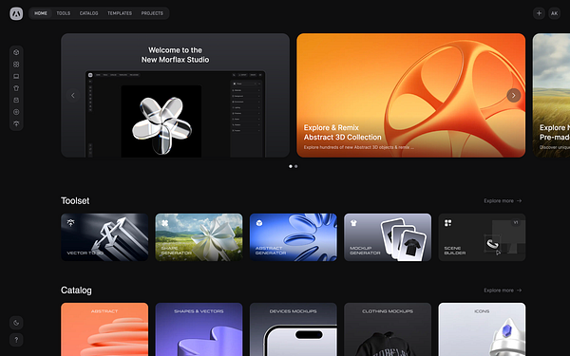The height and width of the screenshot is (356, 570).
Task: Click the 'Explore hundreds of new Abstract 3D objects' description
Action: 359,147
